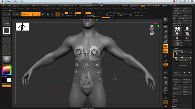Viewport: 195px width, 109px height.
Task: Click the QuickSave button
Action: tap(125, 6)
